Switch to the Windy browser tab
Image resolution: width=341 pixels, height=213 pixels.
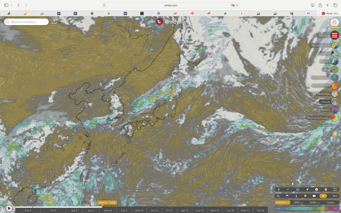pos(331,13)
